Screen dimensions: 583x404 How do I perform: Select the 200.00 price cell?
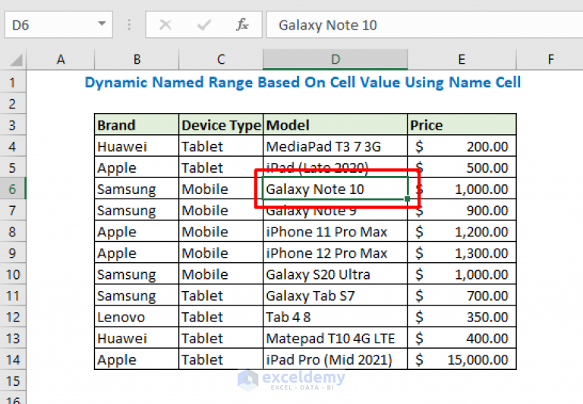pos(462,146)
